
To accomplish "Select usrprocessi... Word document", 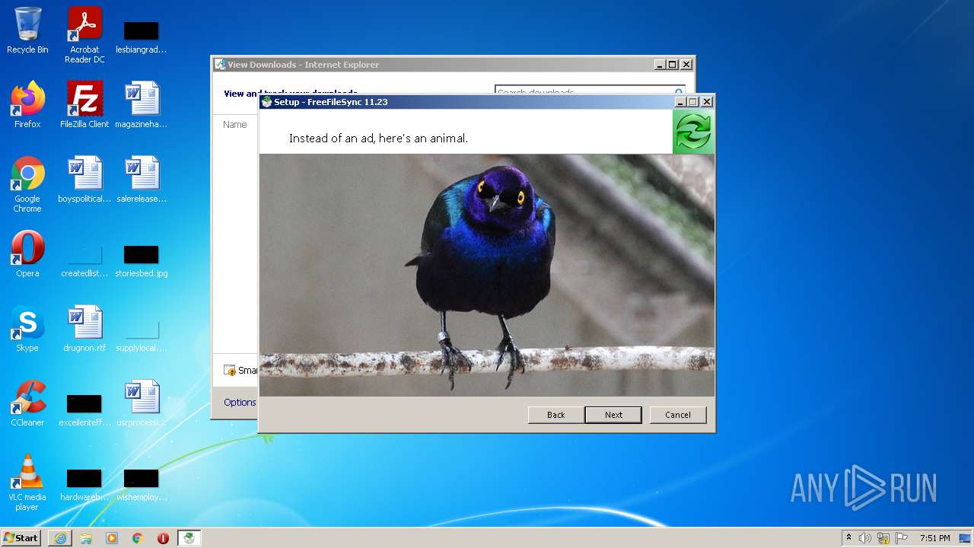I will click(142, 403).
